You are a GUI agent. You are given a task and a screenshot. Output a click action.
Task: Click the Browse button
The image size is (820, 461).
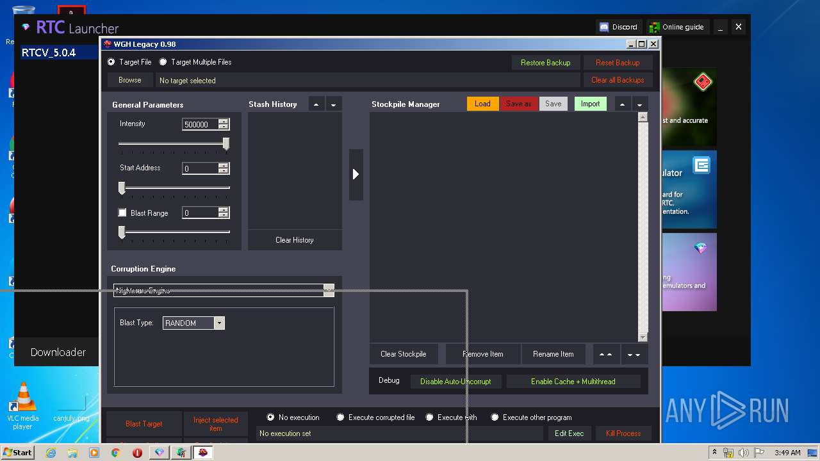coord(129,80)
